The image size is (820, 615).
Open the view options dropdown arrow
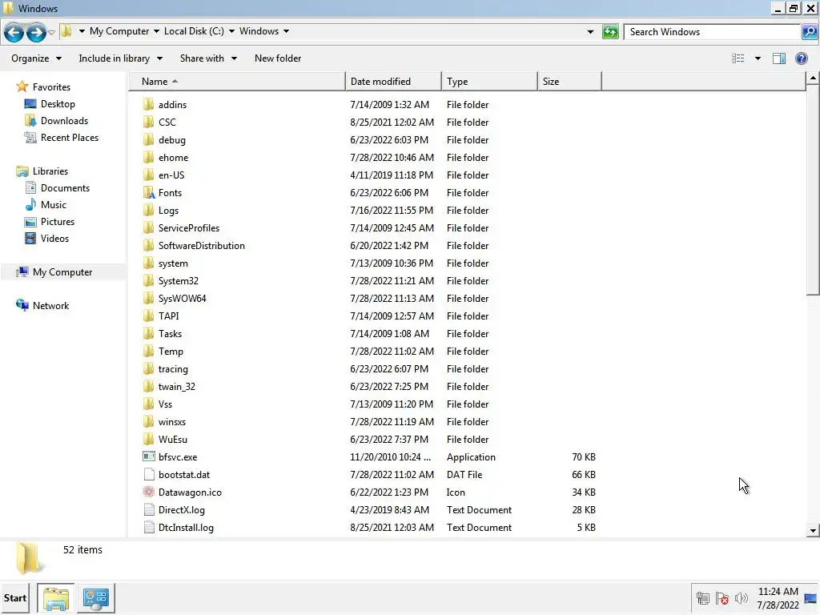point(758,58)
